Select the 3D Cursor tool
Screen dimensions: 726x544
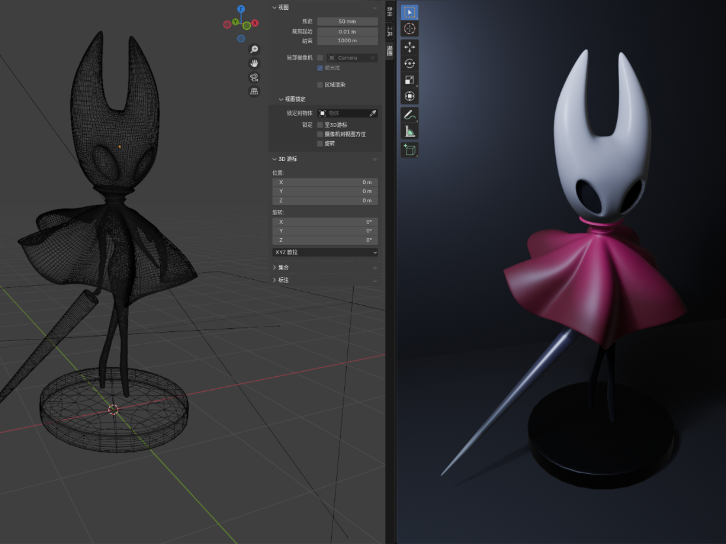pyautogui.click(x=409, y=29)
